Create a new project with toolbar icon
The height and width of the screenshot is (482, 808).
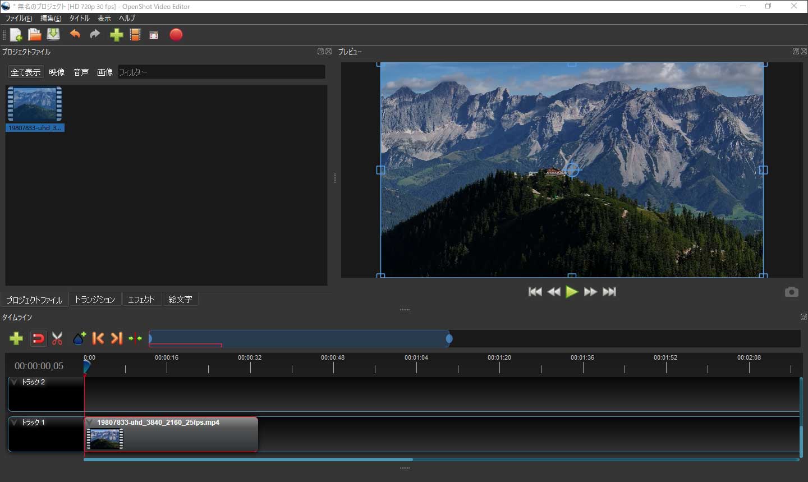pyautogui.click(x=16, y=35)
